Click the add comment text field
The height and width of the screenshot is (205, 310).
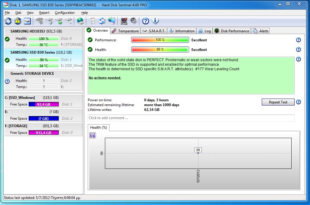tap(191, 118)
